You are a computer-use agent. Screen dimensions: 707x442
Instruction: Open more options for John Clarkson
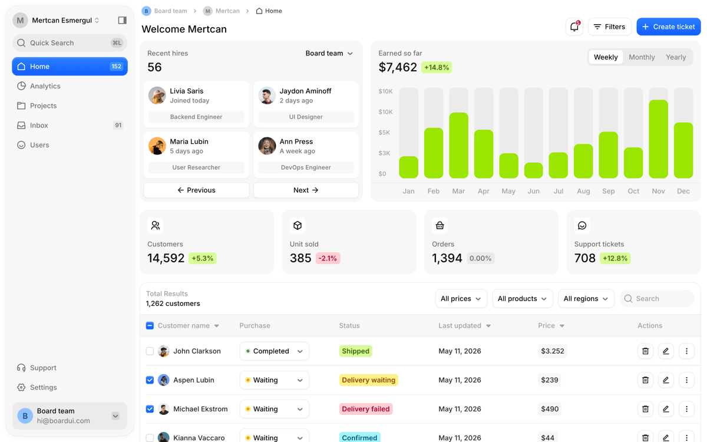686,351
